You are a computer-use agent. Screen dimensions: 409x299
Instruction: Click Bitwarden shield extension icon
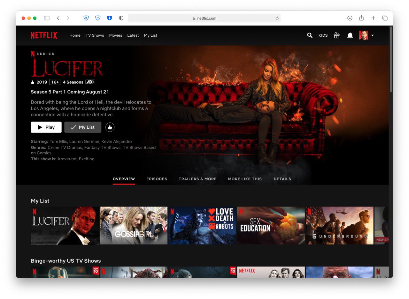86,18
